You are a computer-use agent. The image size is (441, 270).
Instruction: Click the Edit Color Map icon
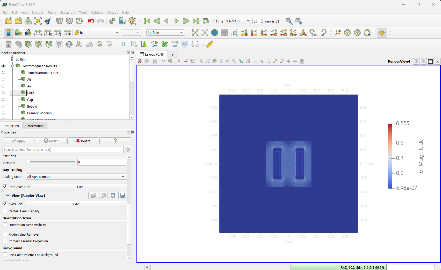pos(18,33)
